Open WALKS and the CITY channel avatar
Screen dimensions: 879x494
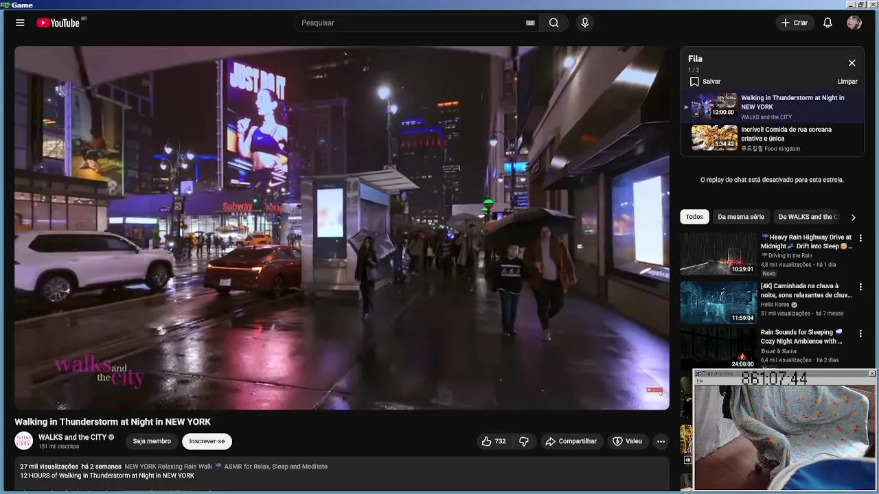(x=24, y=440)
